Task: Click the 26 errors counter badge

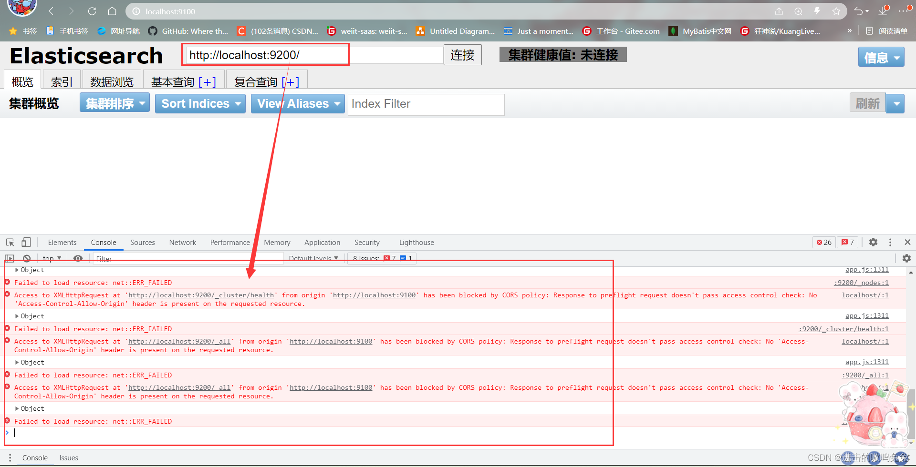Action: click(824, 242)
